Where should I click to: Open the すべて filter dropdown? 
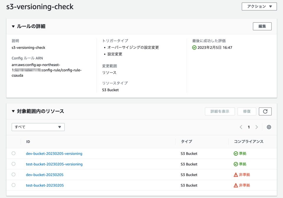pyautogui.click(x=38, y=127)
